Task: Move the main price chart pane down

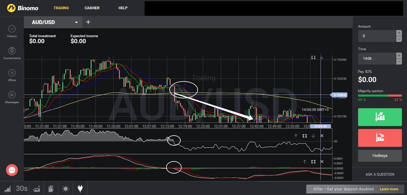Action: 322,57
